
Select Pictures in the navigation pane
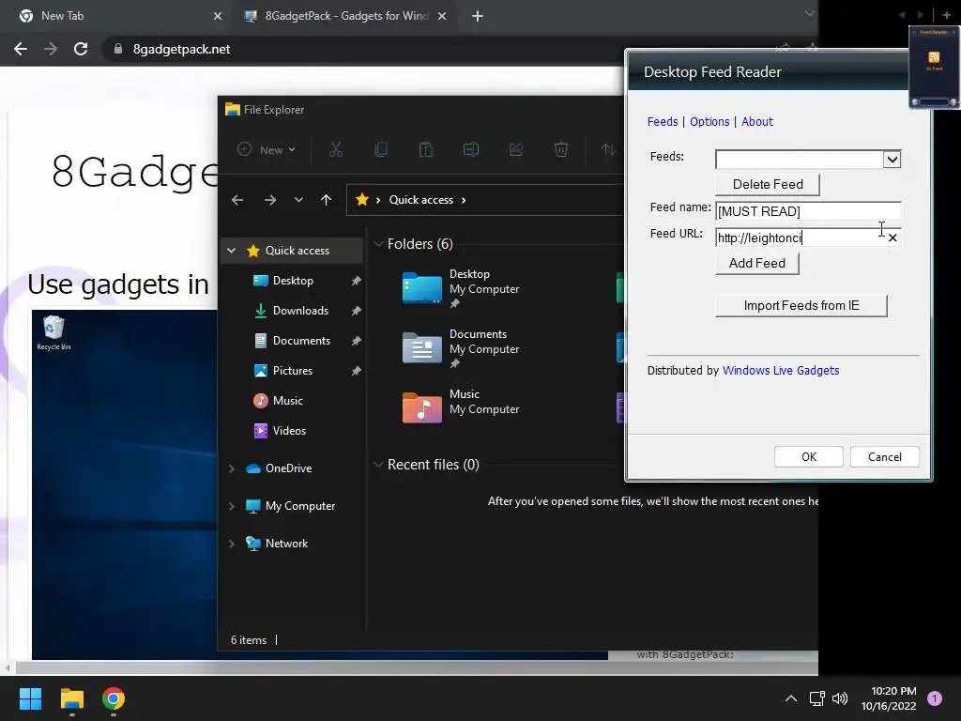point(292,371)
